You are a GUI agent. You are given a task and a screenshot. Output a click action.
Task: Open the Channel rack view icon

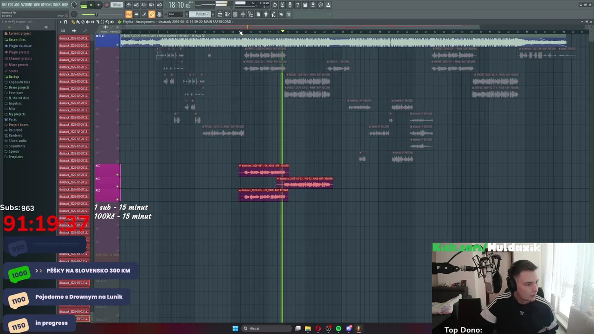235,14
